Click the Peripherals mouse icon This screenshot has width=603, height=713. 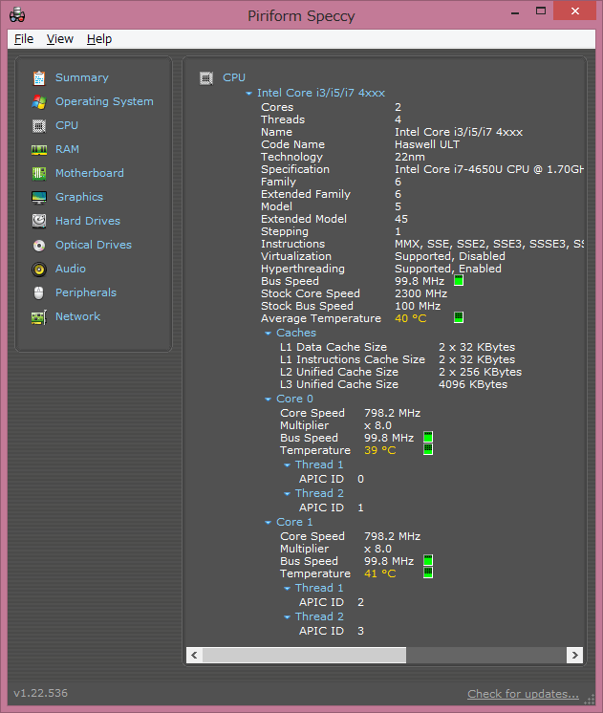click(x=39, y=292)
